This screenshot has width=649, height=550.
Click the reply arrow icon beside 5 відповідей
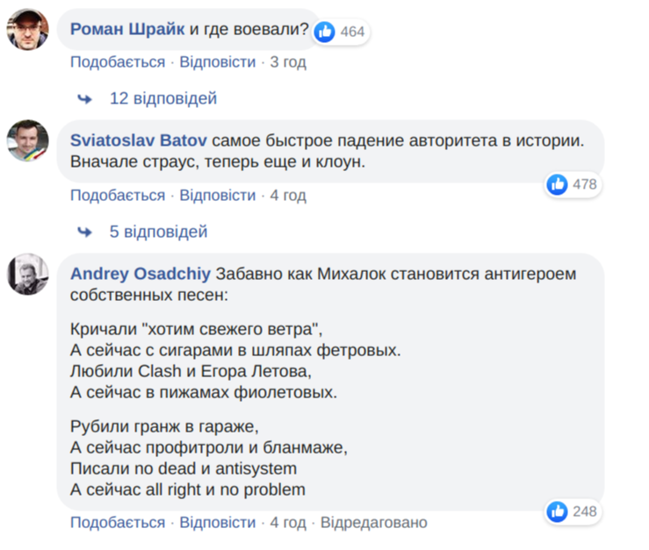pos(85,232)
